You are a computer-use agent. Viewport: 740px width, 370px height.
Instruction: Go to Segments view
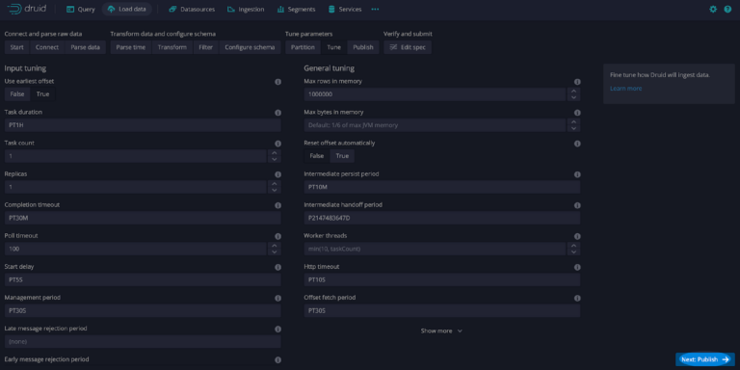(297, 9)
